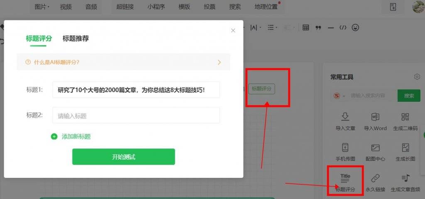Viewport: 425px width, 199px height.
Task: Expand the chevron on the AI标题评分 banner
Action: click(x=219, y=62)
